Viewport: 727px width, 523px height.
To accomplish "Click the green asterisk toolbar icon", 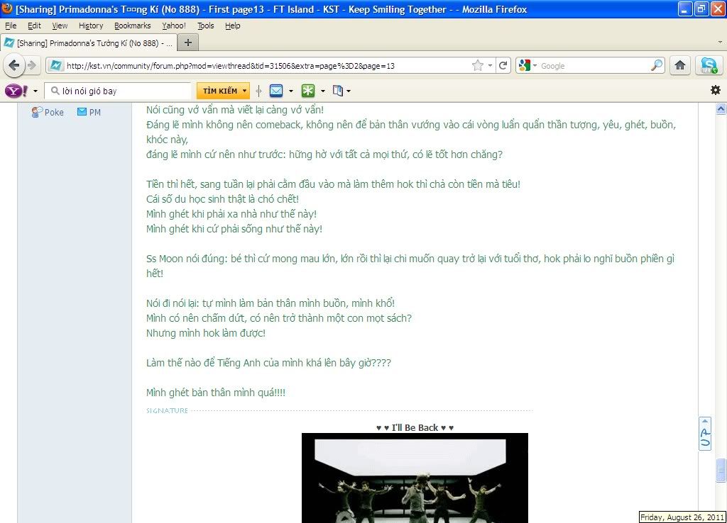I will [x=308, y=91].
